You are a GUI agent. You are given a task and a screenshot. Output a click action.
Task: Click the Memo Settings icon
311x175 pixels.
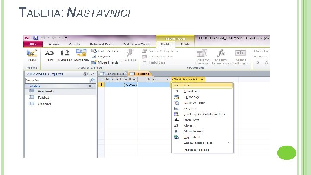(241, 53)
